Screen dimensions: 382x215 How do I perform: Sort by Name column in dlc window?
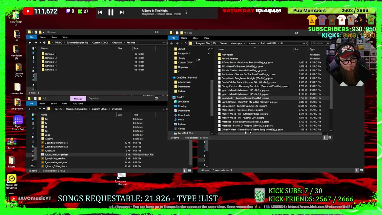[221, 49]
